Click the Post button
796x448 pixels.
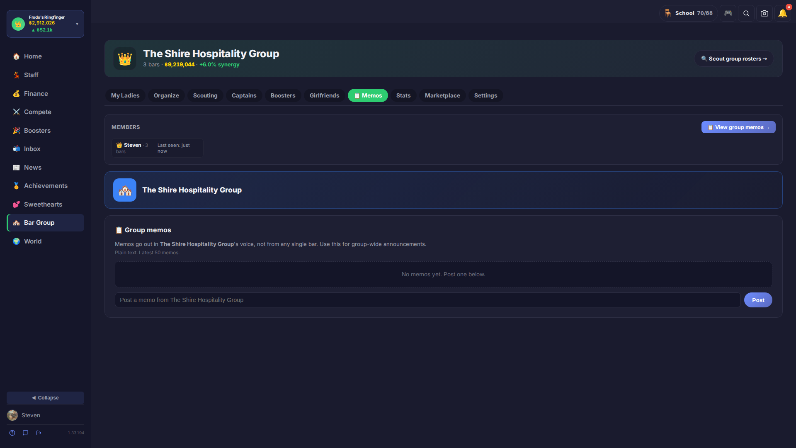pyautogui.click(x=758, y=300)
